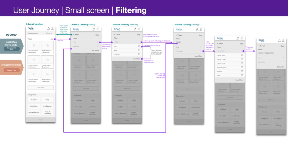The image size is (288, 162).
Task: Click the SAGA logo on the first wireframe
Action: [x=31, y=28]
